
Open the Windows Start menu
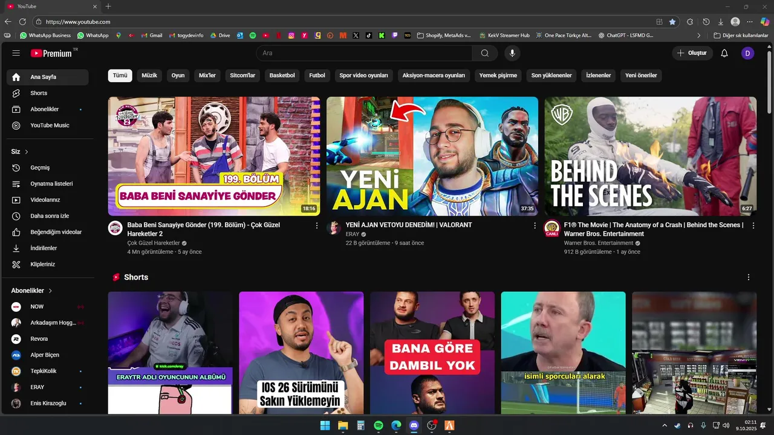pyautogui.click(x=325, y=425)
